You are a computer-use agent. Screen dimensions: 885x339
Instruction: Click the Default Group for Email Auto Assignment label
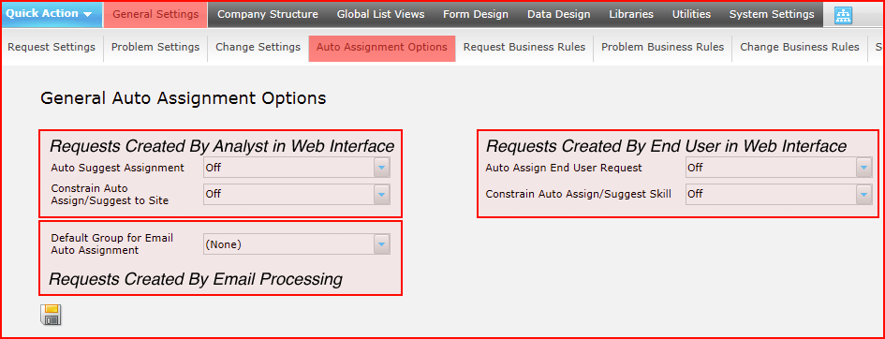click(111, 244)
